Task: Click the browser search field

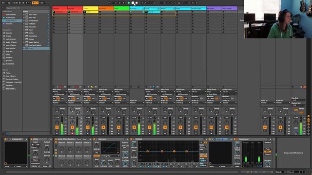Action: [x=27, y=8]
